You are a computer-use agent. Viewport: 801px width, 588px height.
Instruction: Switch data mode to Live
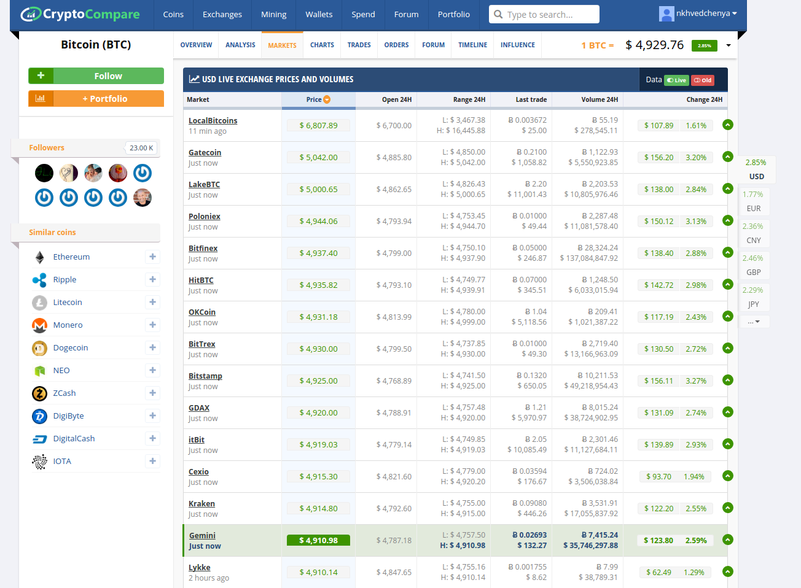(x=676, y=80)
